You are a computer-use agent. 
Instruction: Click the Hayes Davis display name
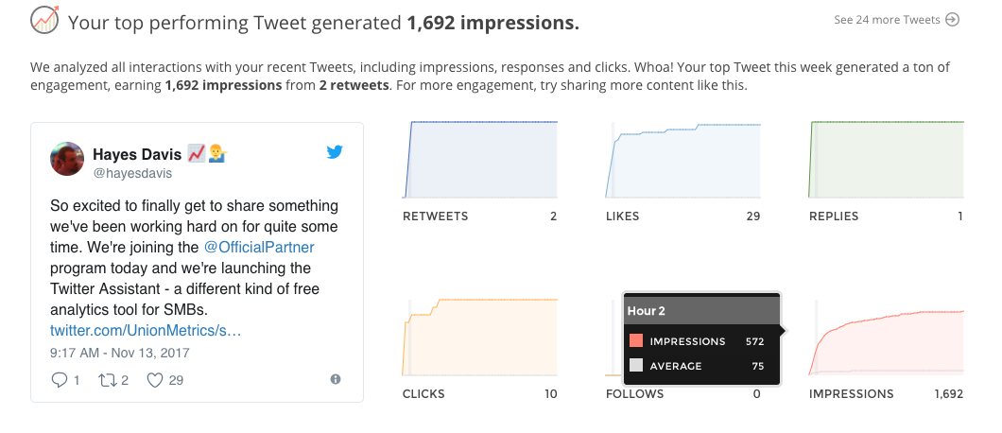(138, 154)
